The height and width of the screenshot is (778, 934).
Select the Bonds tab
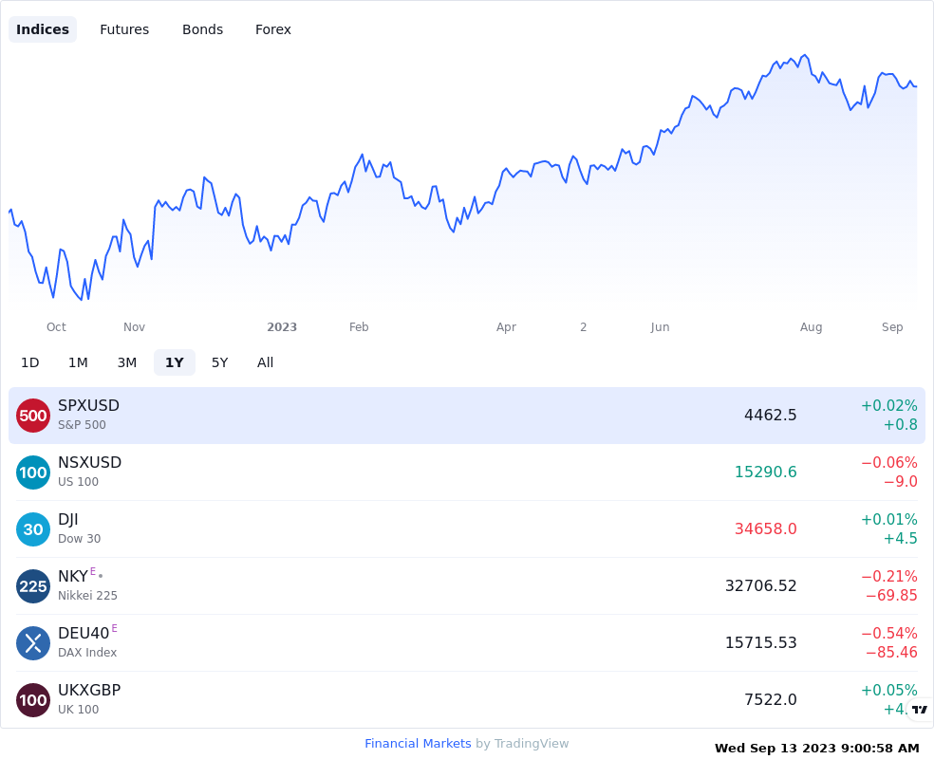(x=202, y=29)
